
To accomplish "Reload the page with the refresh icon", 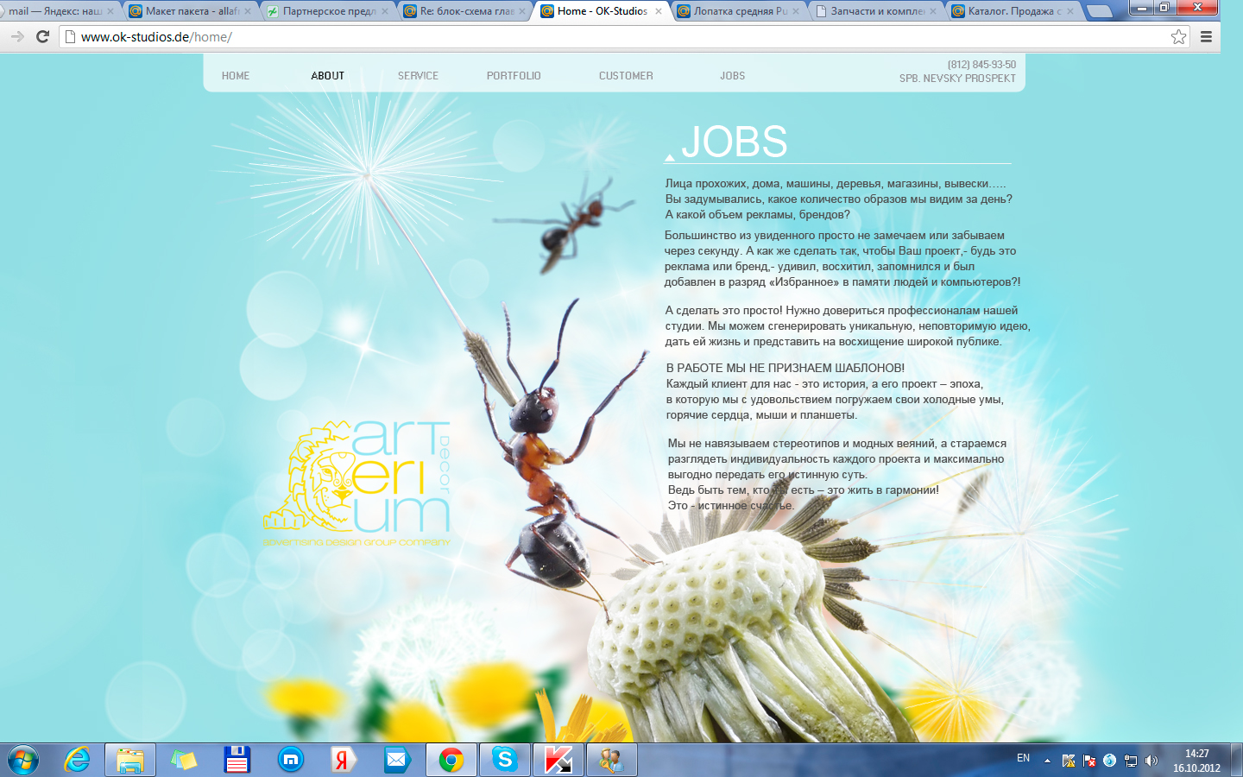I will pyautogui.click(x=42, y=36).
